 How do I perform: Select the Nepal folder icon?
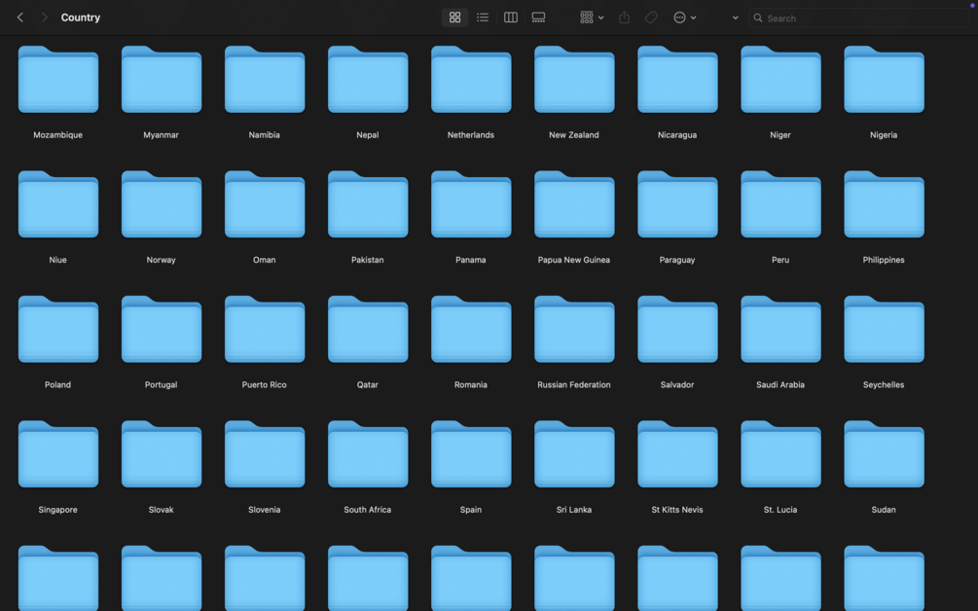(x=368, y=79)
